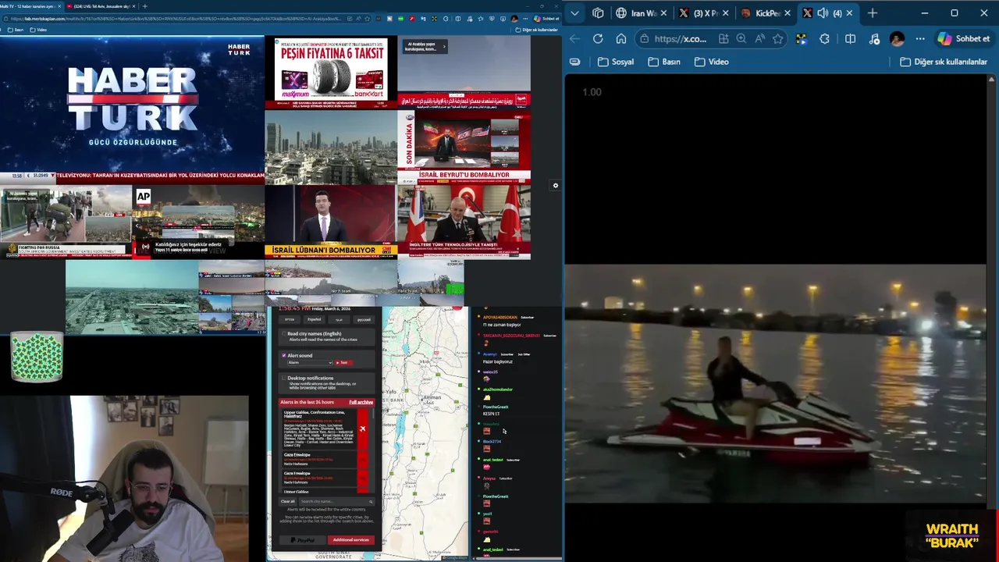The height and width of the screenshot is (562, 999).
Task: Switch to LIVE Tel Aviv tab in left browser
Action: pyautogui.click(x=101, y=6)
